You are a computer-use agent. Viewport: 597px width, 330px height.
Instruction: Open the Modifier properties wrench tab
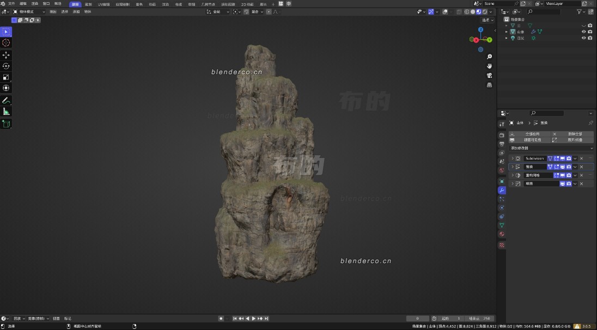(502, 190)
